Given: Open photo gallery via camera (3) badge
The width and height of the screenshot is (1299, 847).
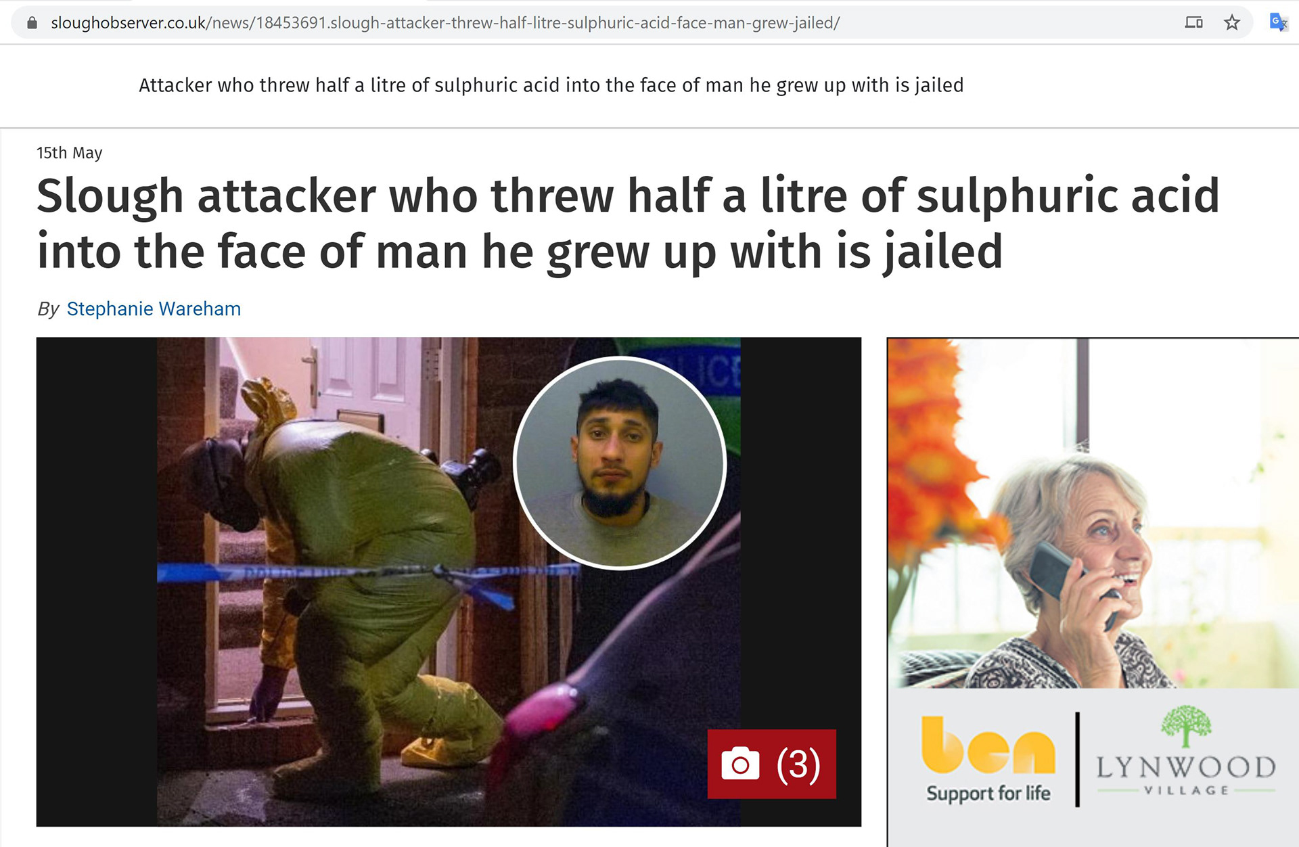Looking at the screenshot, I should coord(772,764).
